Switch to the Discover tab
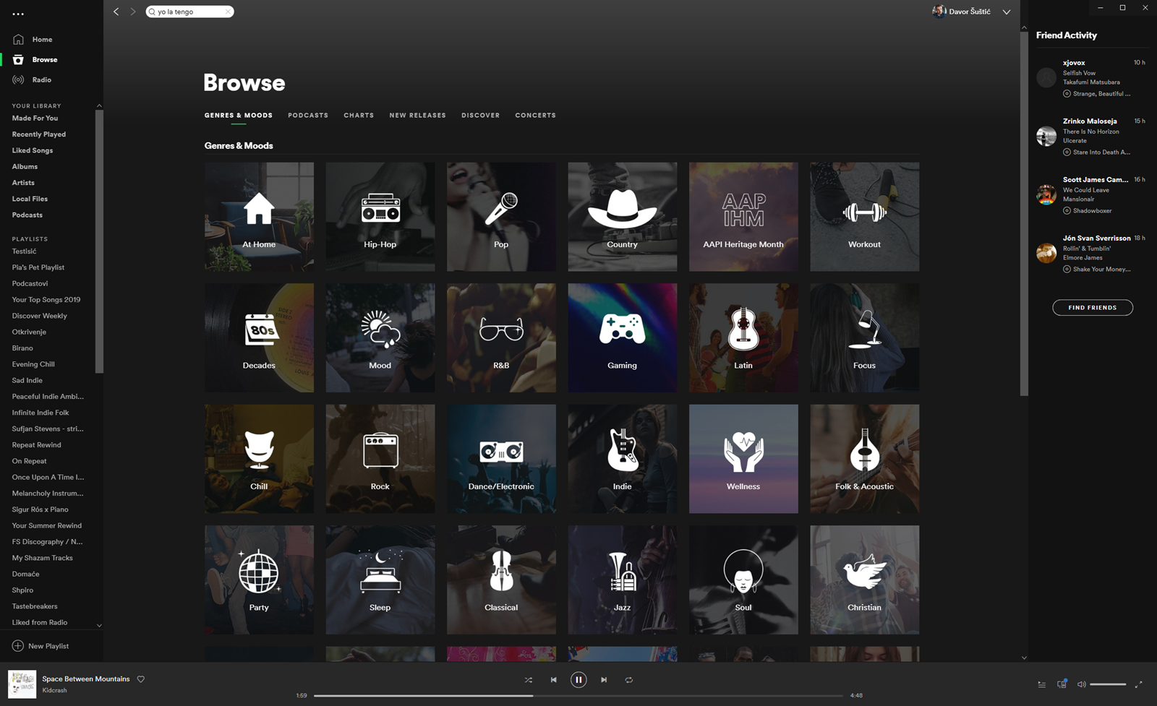 pos(481,116)
